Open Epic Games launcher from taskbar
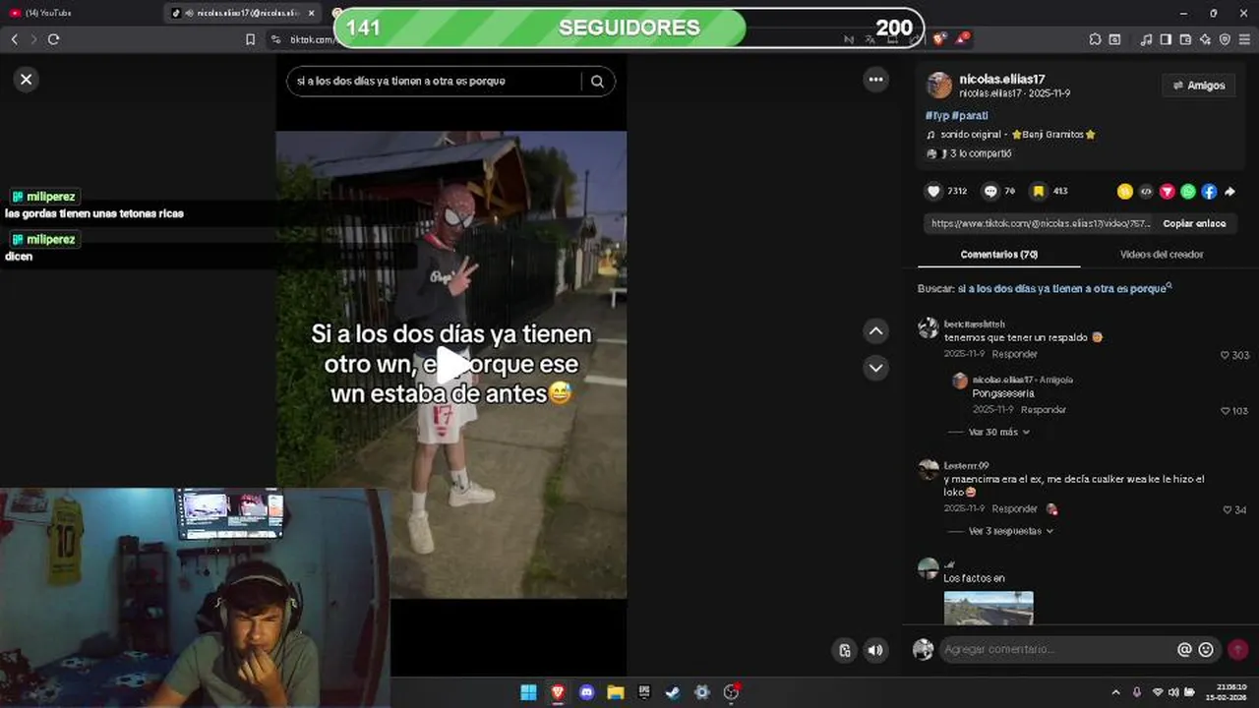The height and width of the screenshot is (708, 1259). coord(644,692)
